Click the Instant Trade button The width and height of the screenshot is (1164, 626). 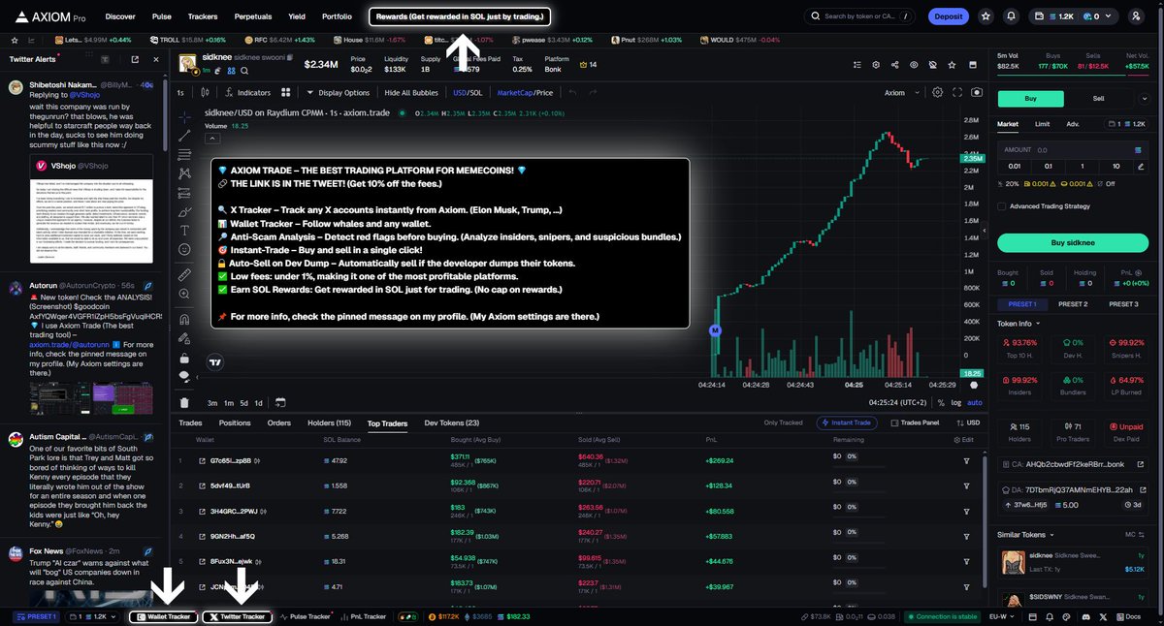click(x=849, y=423)
